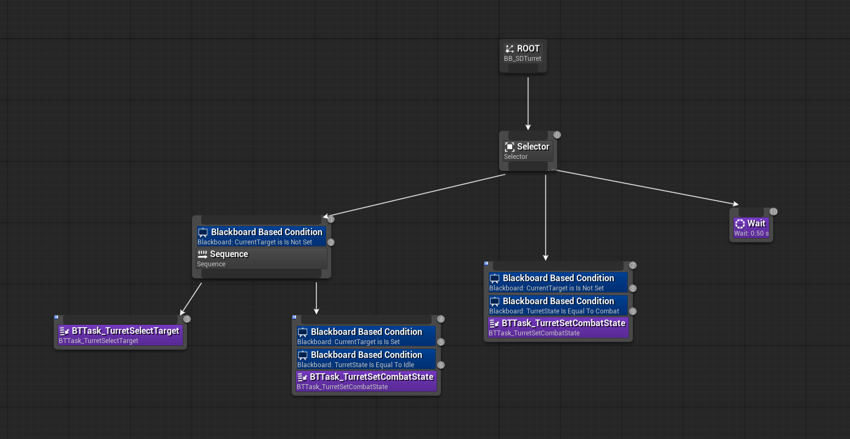Select the 'TurretState Is Equal To Combat' decorator
Screen dimensions: 850x439
pyautogui.click(x=558, y=306)
